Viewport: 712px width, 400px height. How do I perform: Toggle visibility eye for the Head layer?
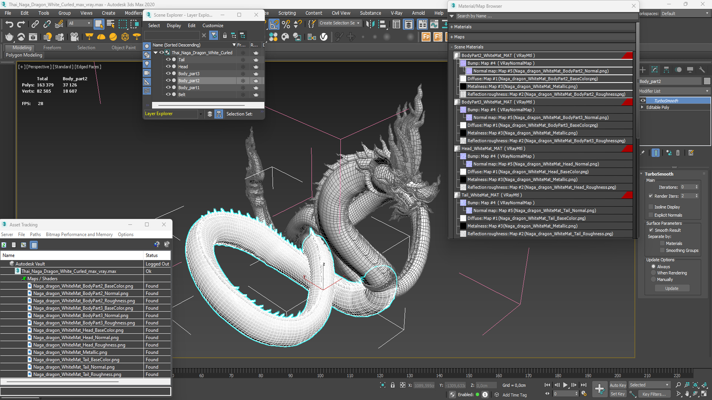(x=168, y=67)
